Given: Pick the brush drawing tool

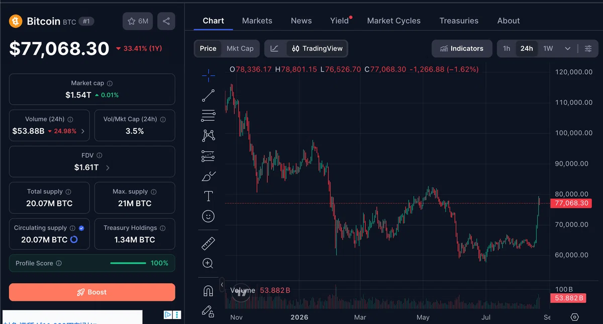Looking at the screenshot, I should [208, 176].
